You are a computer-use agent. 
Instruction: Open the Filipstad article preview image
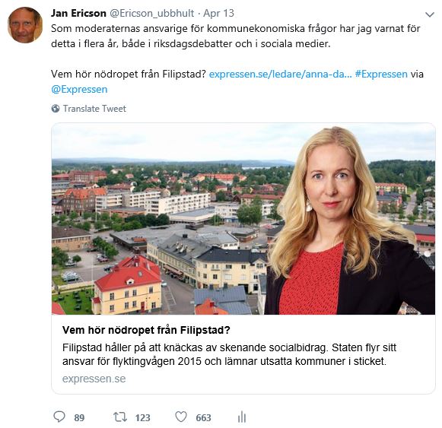tap(243, 219)
